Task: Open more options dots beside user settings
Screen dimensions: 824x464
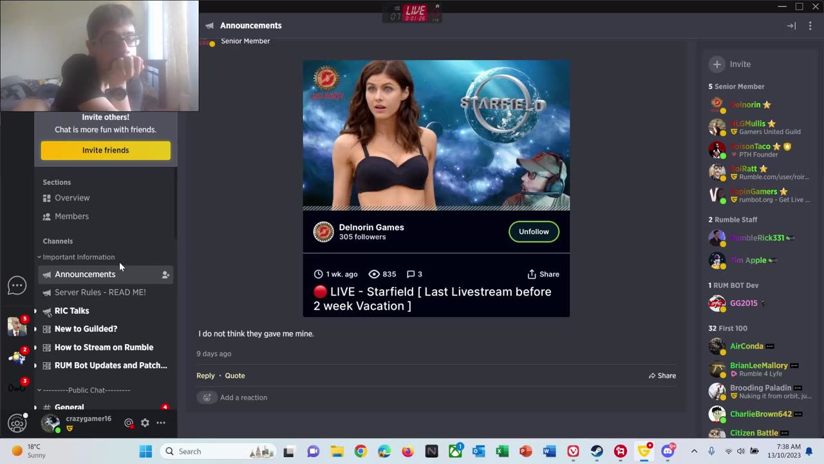Action: click(161, 423)
